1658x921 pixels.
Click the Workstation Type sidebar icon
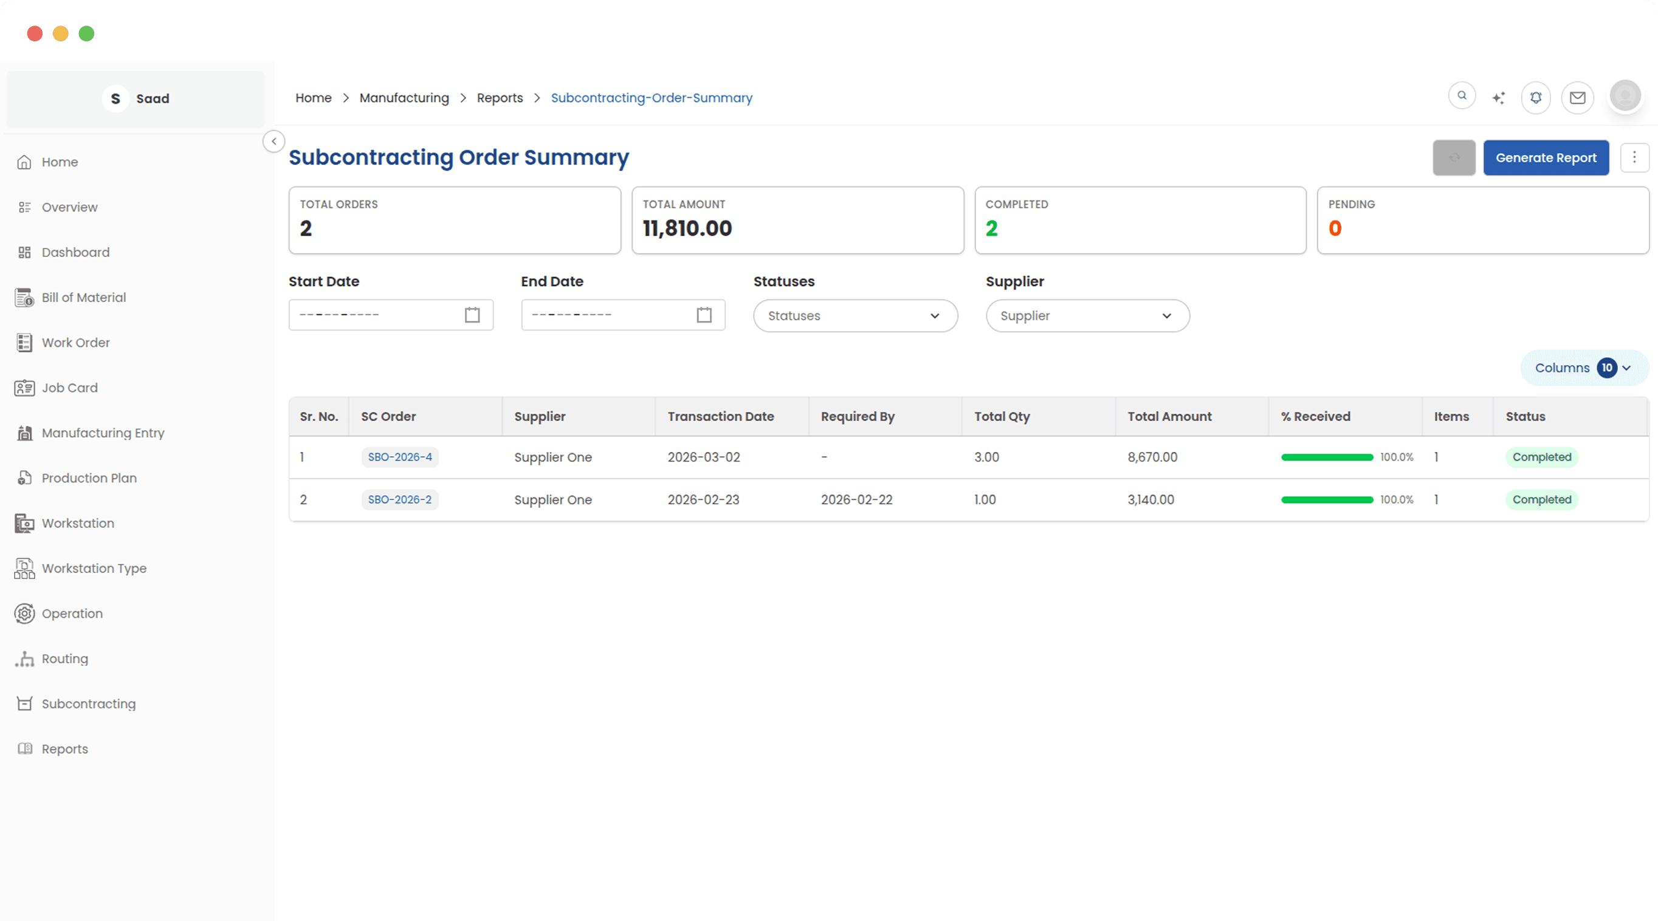pyautogui.click(x=24, y=568)
